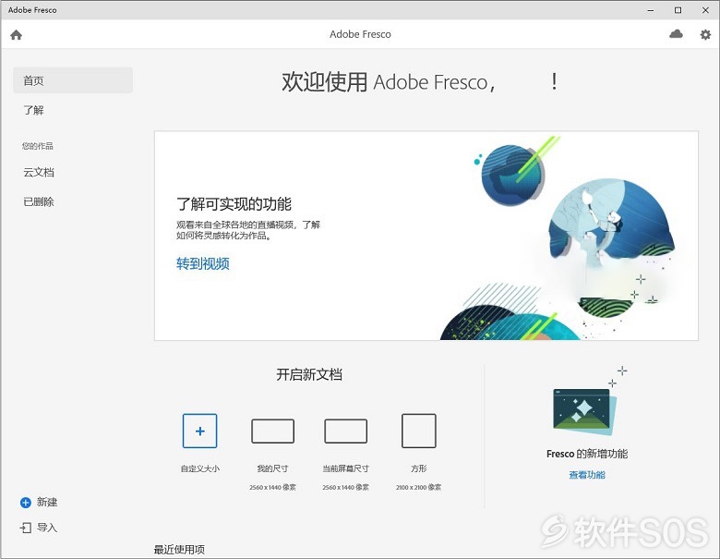The width and height of the screenshot is (720, 559).
Task: Click the 我的尺寸 label
Action: pyautogui.click(x=272, y=468)
